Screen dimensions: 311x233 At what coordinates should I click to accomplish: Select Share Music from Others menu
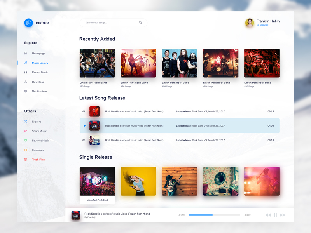(x=39, y=131)
